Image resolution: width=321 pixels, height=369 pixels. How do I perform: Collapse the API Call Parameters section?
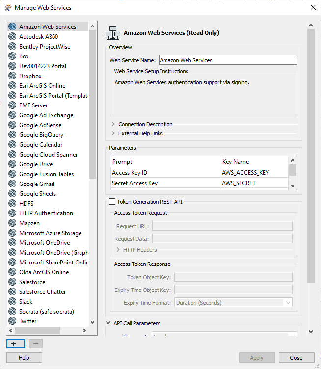tap(108, 323)
